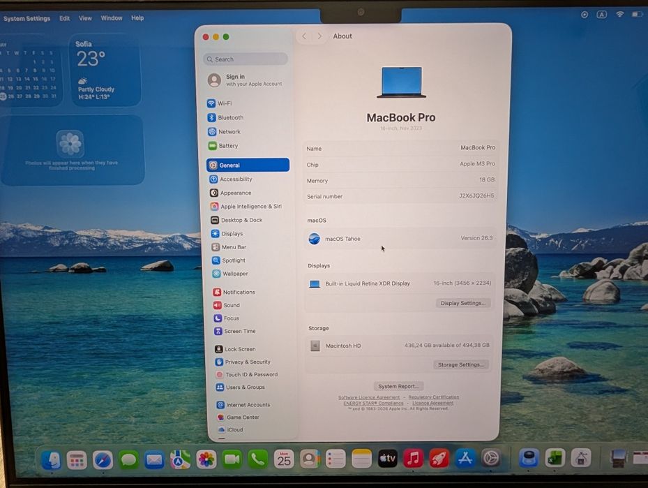Open Safari from the Dock
Screen dimensions: 648x488
(103, 460)
